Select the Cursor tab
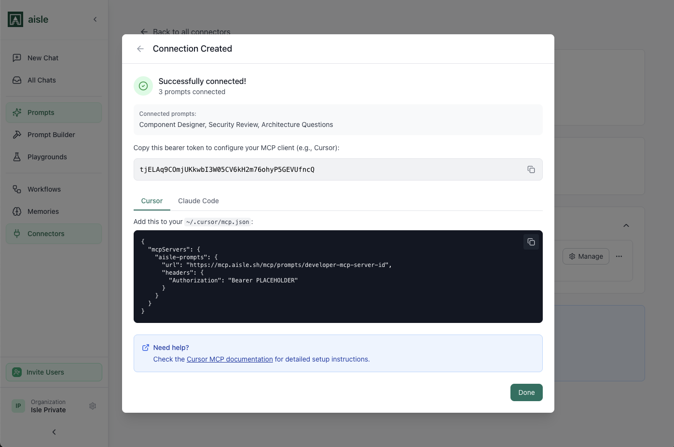Viewport: 674px width, 447px height. coord(151,201)
